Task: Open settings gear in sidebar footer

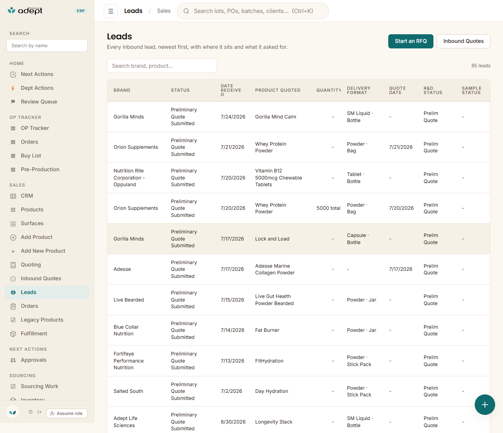Action: pyautogui.click(x=31, y=412)
